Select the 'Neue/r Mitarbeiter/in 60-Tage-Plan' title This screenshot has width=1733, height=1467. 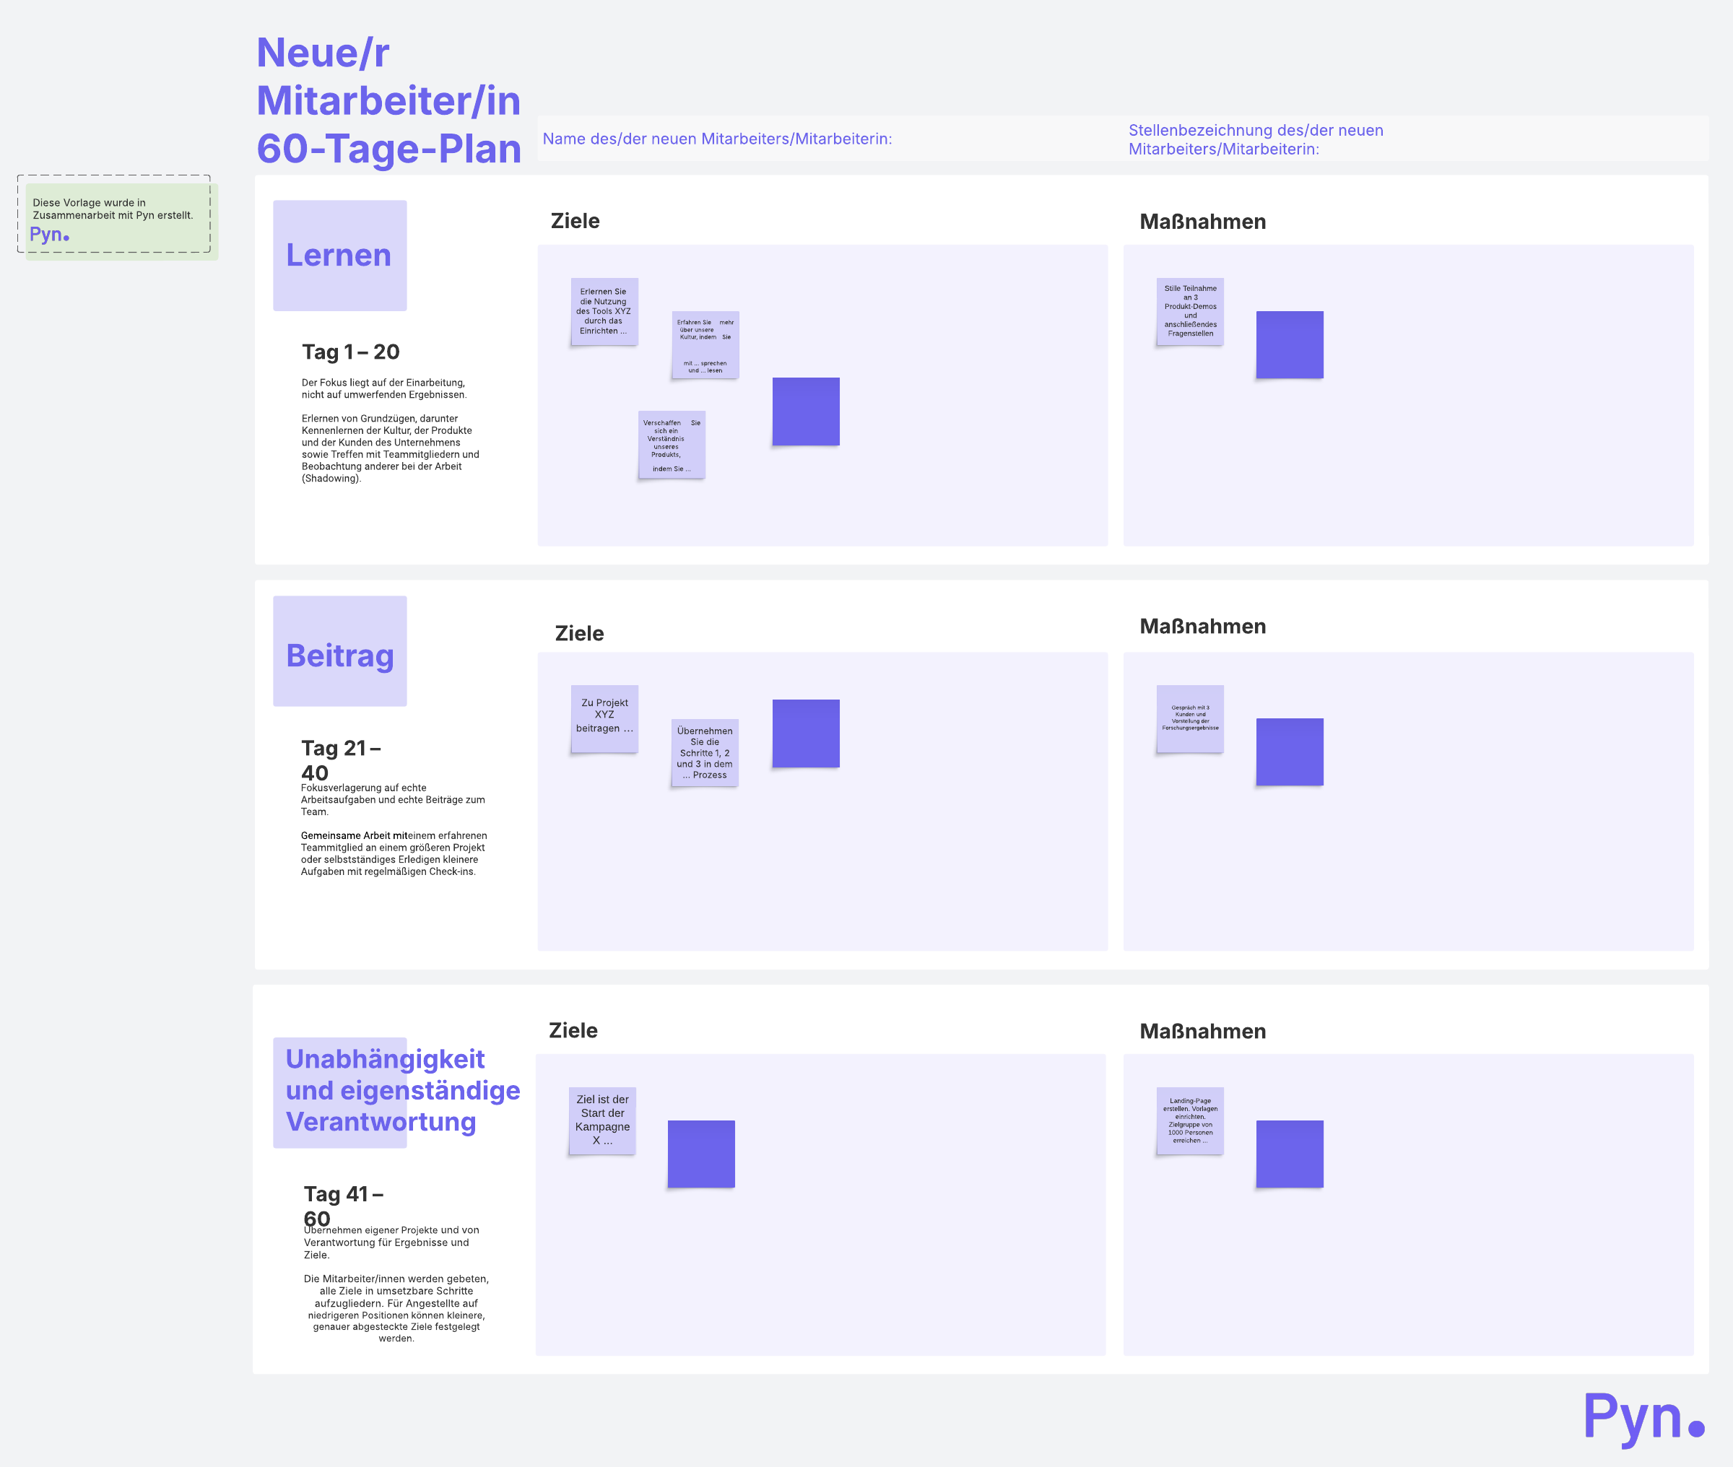tap(388, 100)
